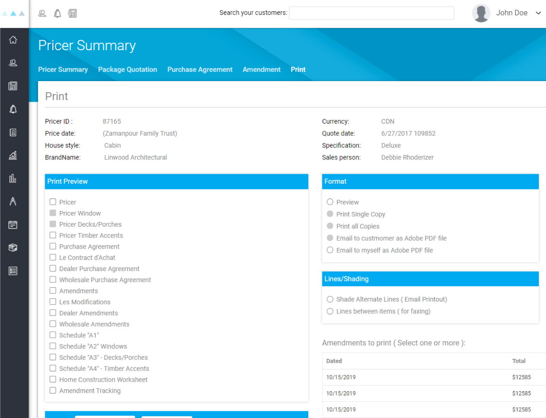
Task: Click the Print Preview panel header
Action: (x=176, y=181)
